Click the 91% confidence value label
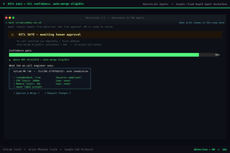Viewport: 230px width, 153px height. click(217, 55)
